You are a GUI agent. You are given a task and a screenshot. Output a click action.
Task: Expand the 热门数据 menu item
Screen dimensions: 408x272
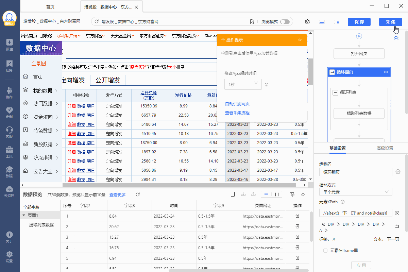(41, 104)
